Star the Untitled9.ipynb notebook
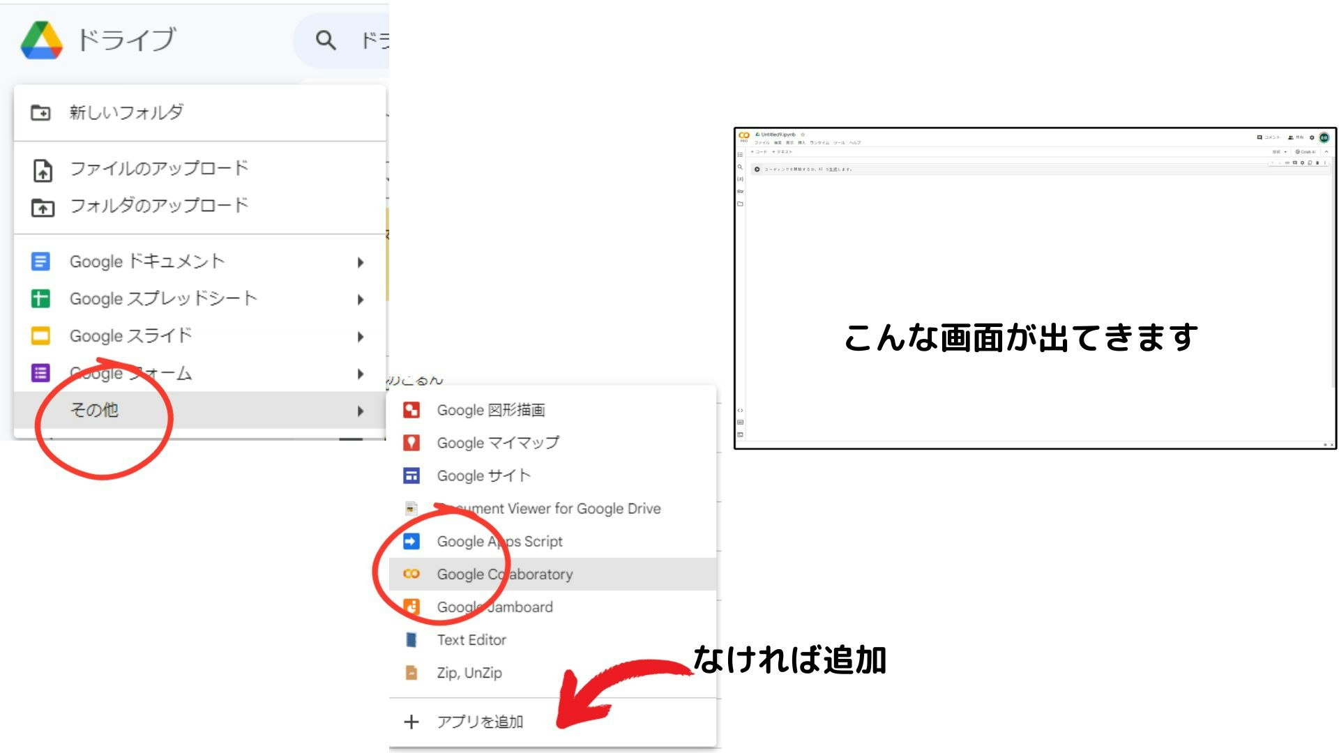The width and height of the screenshot is (1339, 753). (x=802, y=135)
